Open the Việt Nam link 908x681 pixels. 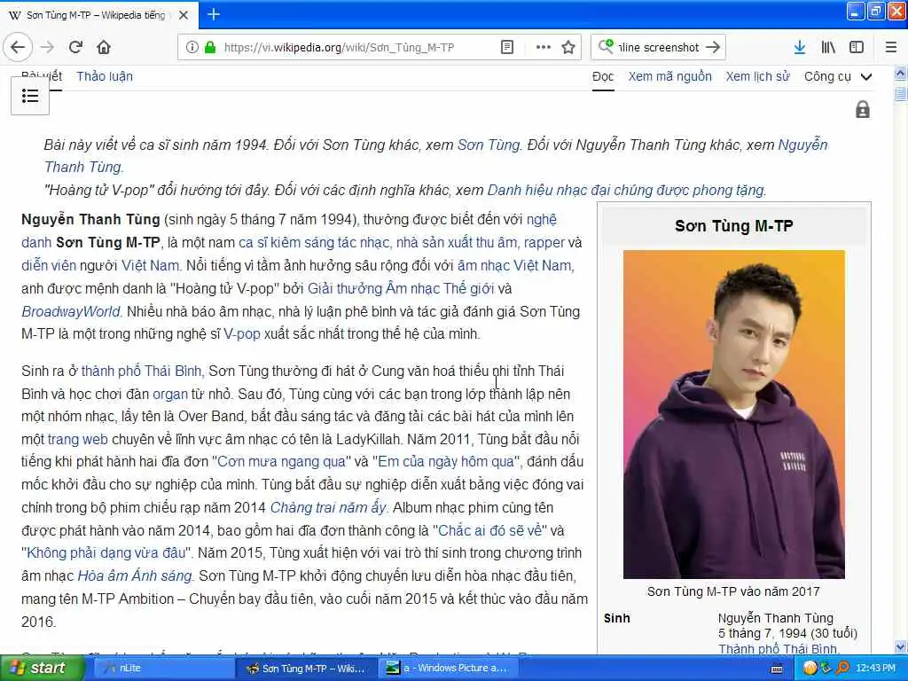[150, 265]
